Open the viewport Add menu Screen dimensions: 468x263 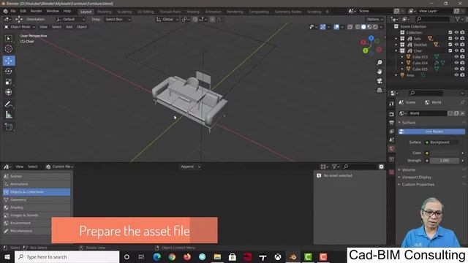tap(69, 27)
